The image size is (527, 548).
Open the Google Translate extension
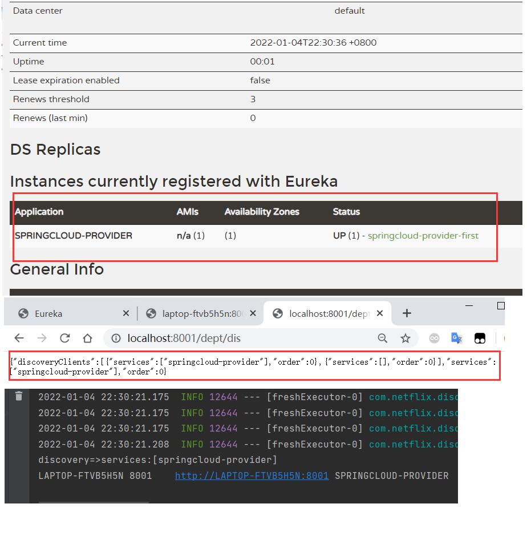[457, 338]
